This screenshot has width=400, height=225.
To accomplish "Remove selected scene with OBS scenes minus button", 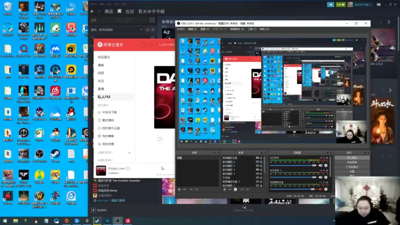I will [x=184, y=189].
